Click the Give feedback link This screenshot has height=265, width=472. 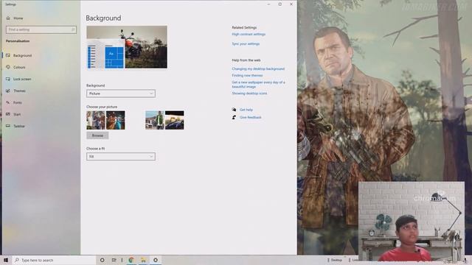[251, 118]
